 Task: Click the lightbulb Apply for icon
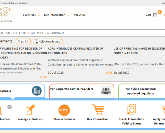[163, 109]
